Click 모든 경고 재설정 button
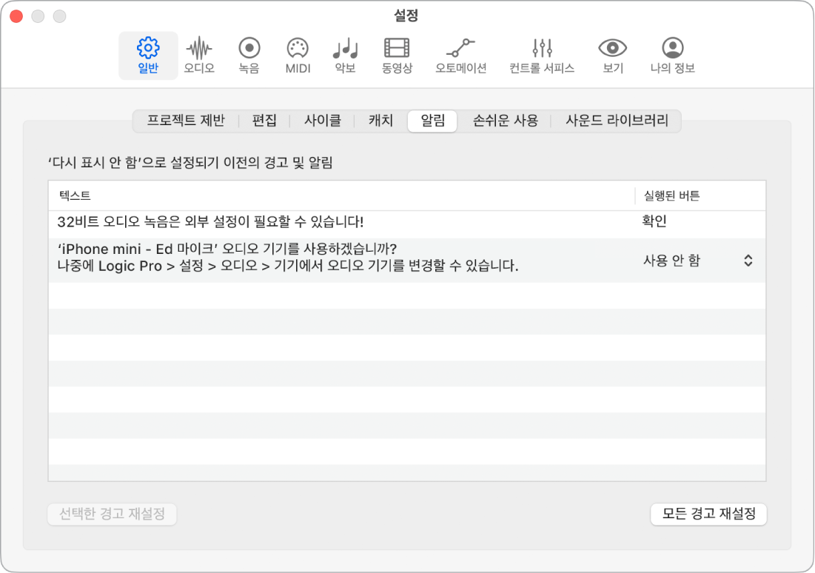Viewport: 815px width, 573px height. (708, 515)
